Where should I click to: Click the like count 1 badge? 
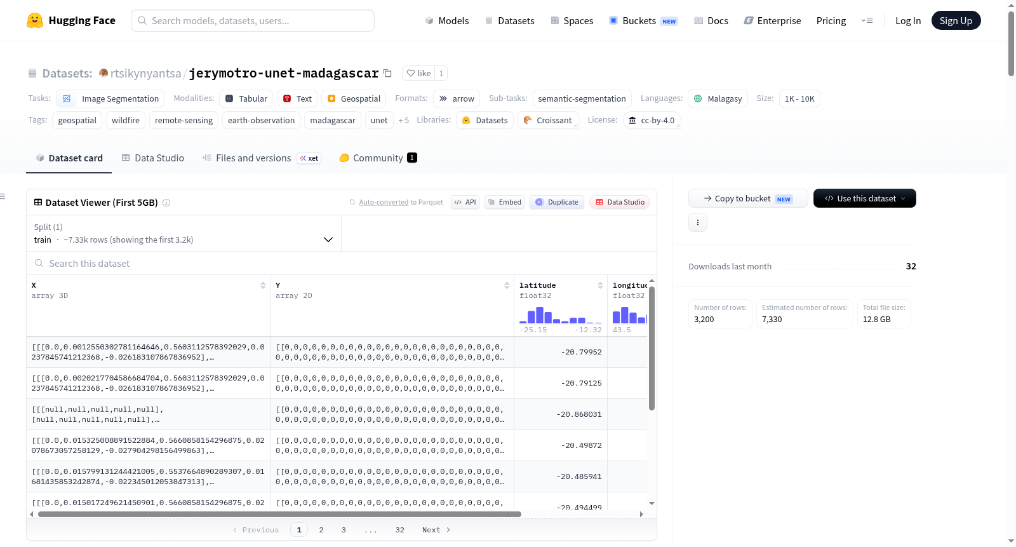441,73
